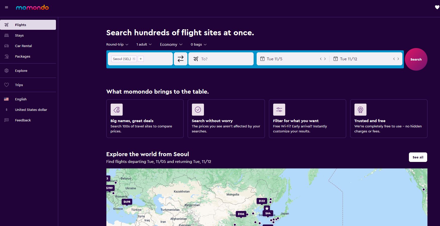Go to next departure date

point(325,59)
